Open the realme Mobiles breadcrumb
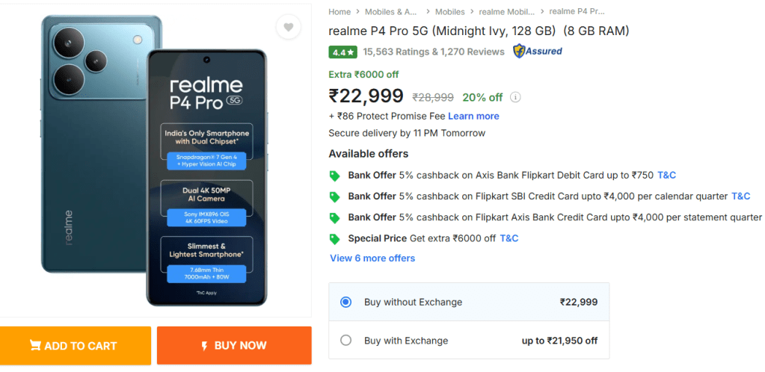This screenshot has height=372, width=765. pos(506,12)
